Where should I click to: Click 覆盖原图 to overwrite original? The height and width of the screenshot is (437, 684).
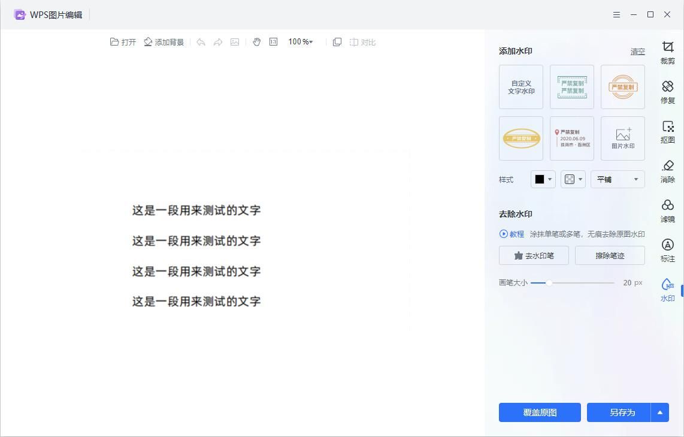tap(540, 412)
